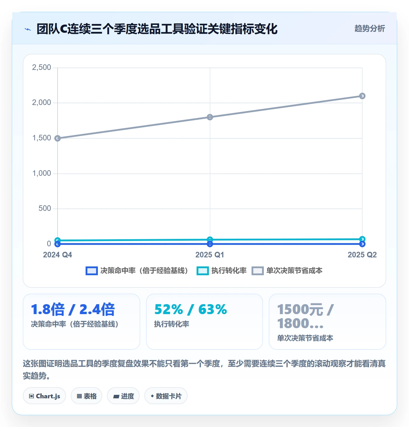
Task: Toggle the 单次决策节省成本 legend item
Action: click(x=287, y=271)
